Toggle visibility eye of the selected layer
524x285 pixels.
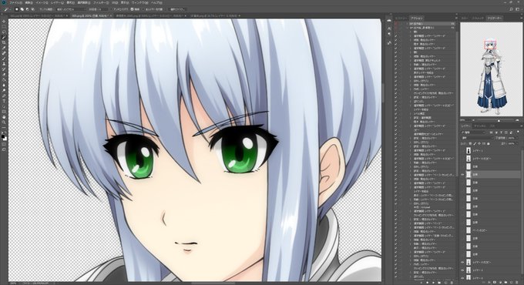coord(463,174)
